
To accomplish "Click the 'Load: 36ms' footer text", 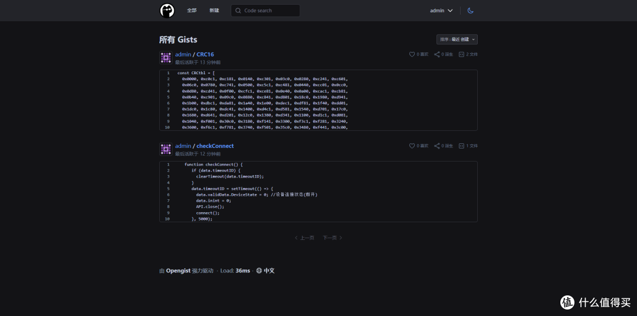I will 235,271.
